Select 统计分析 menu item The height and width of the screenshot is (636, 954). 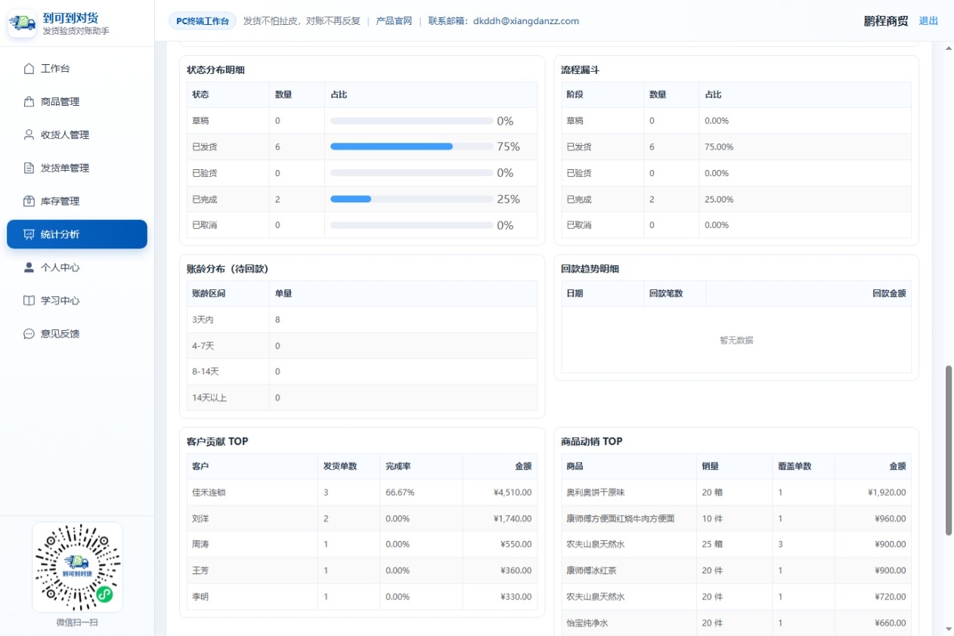(x=76, y=234)
